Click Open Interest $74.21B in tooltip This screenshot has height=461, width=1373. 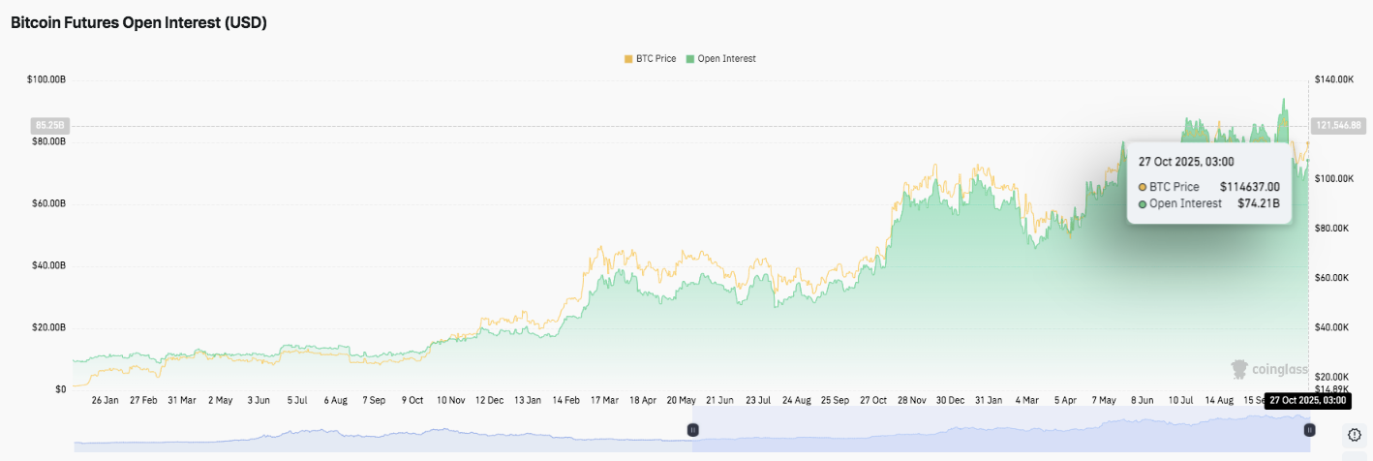[x=1258, y=203]
